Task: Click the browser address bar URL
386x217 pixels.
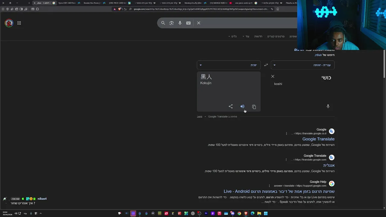Action: click(201, 9)
